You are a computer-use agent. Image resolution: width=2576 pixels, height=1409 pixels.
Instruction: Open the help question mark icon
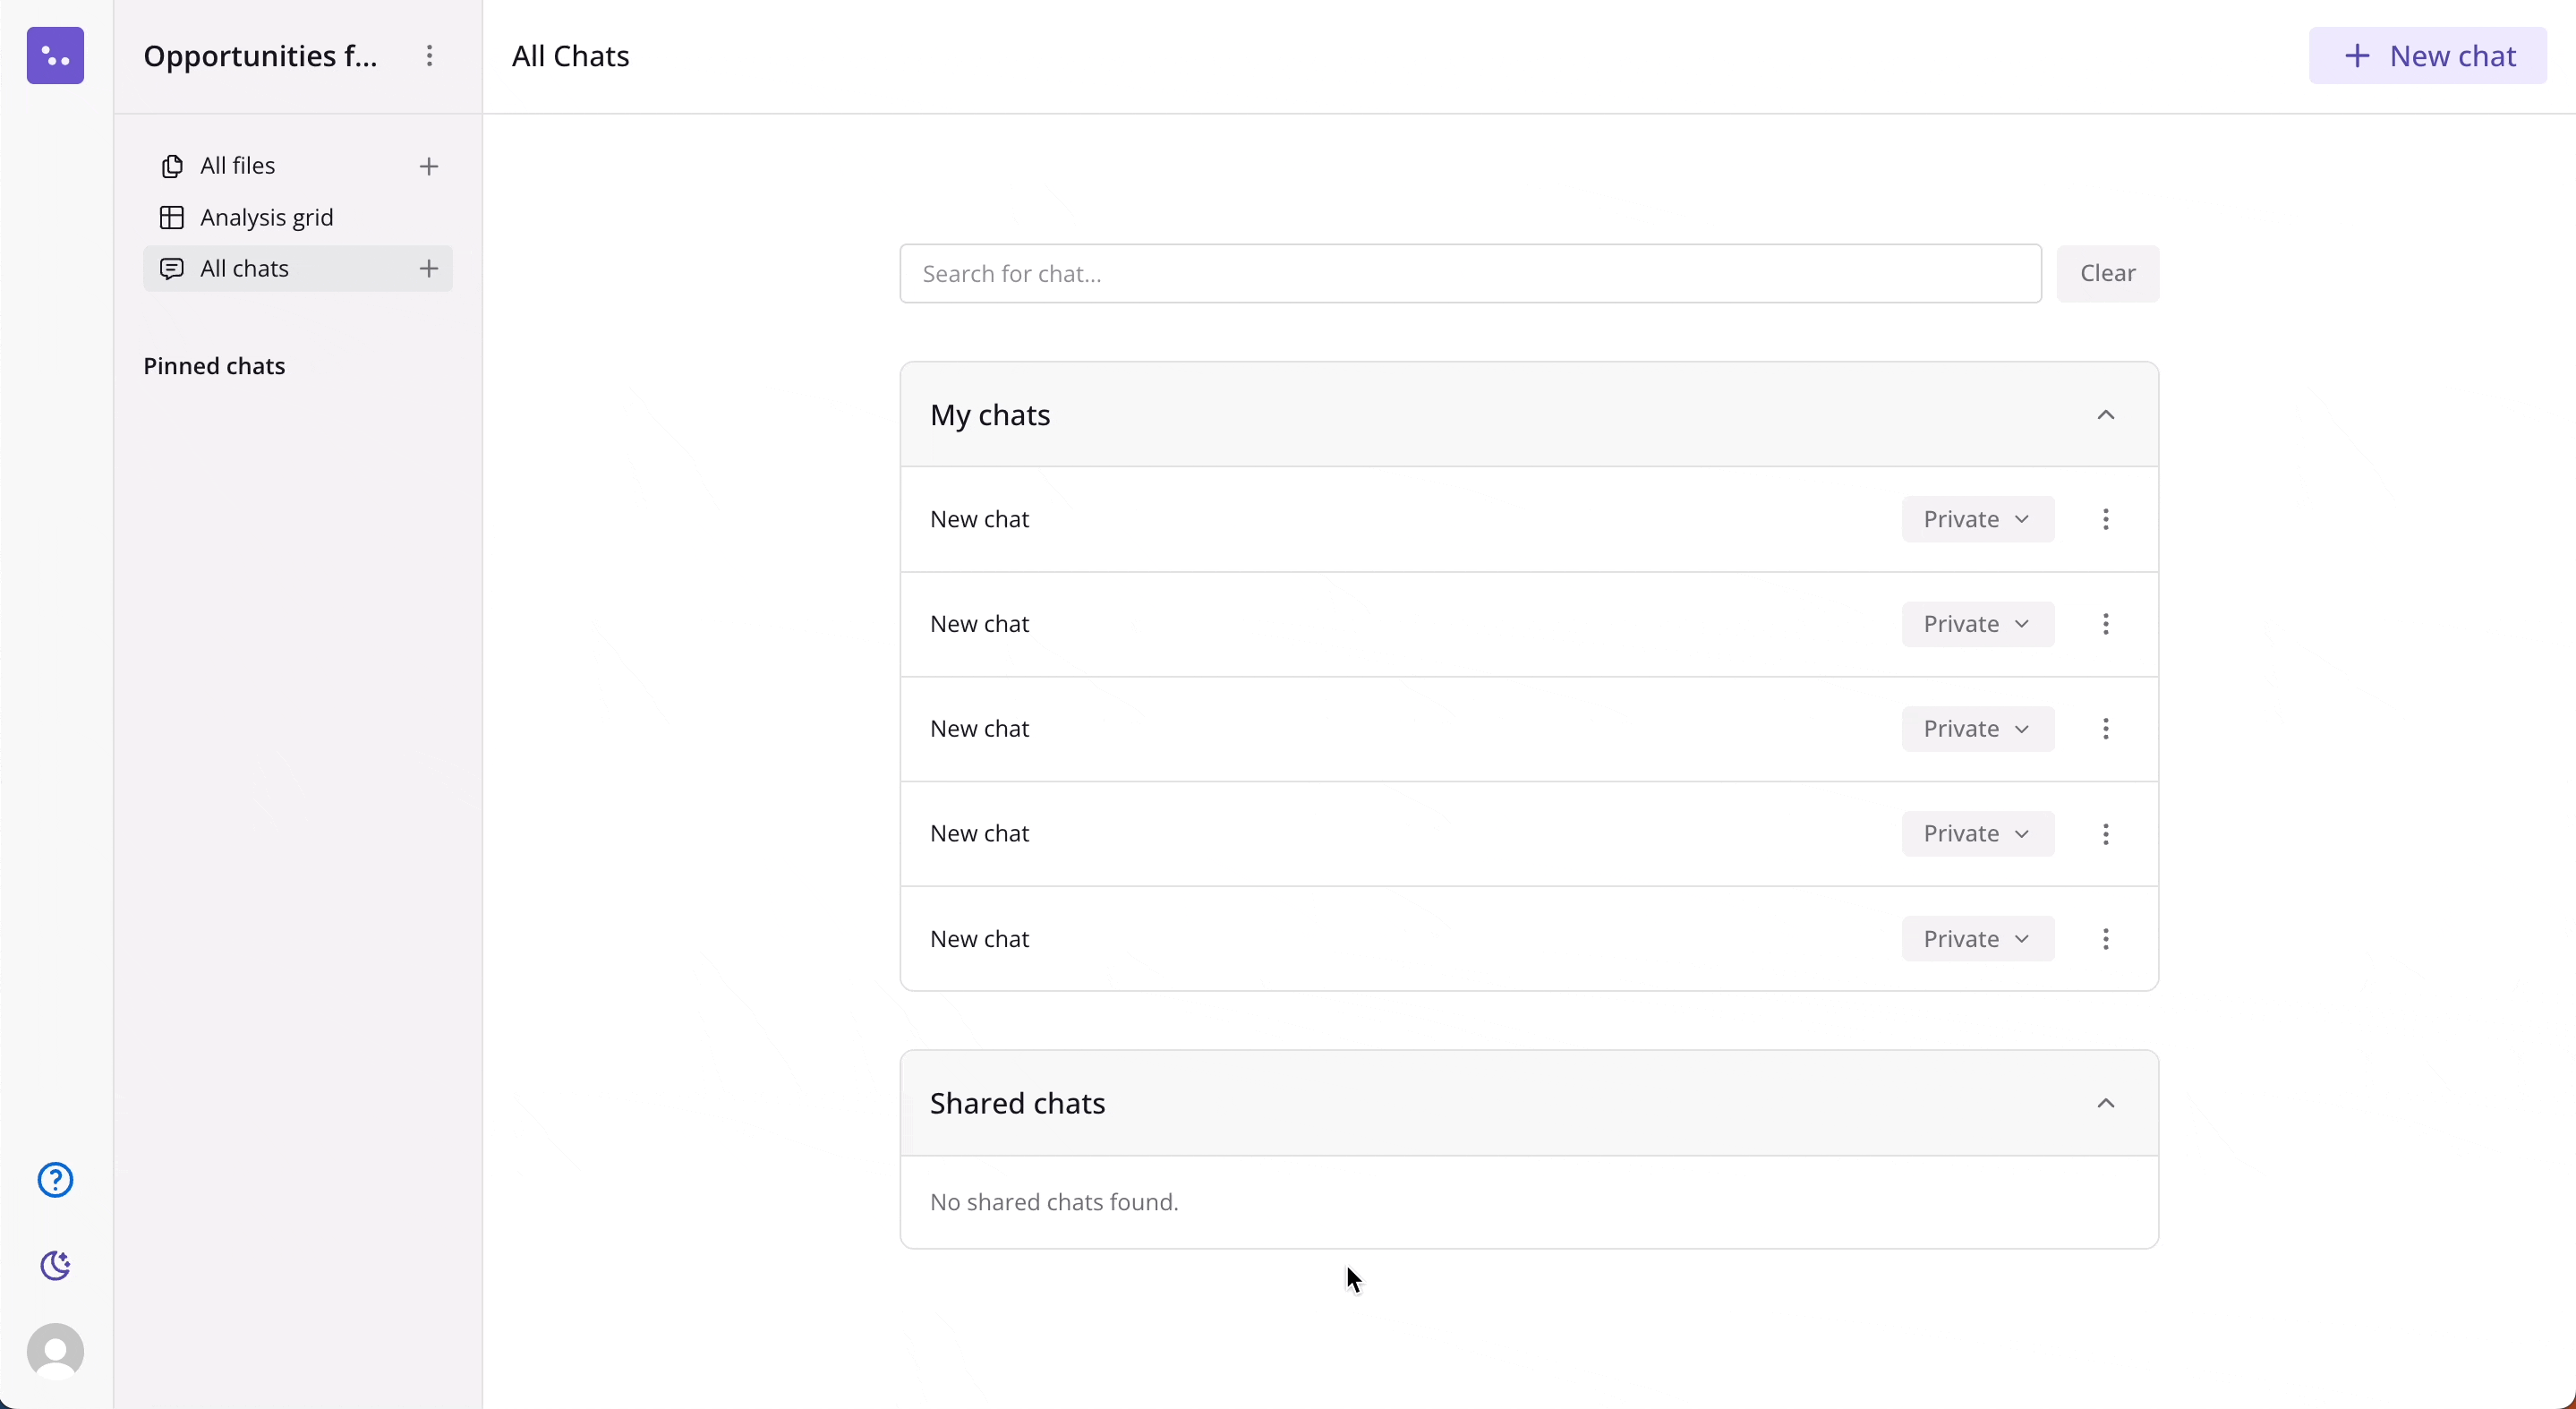[x=55, y=1180]
